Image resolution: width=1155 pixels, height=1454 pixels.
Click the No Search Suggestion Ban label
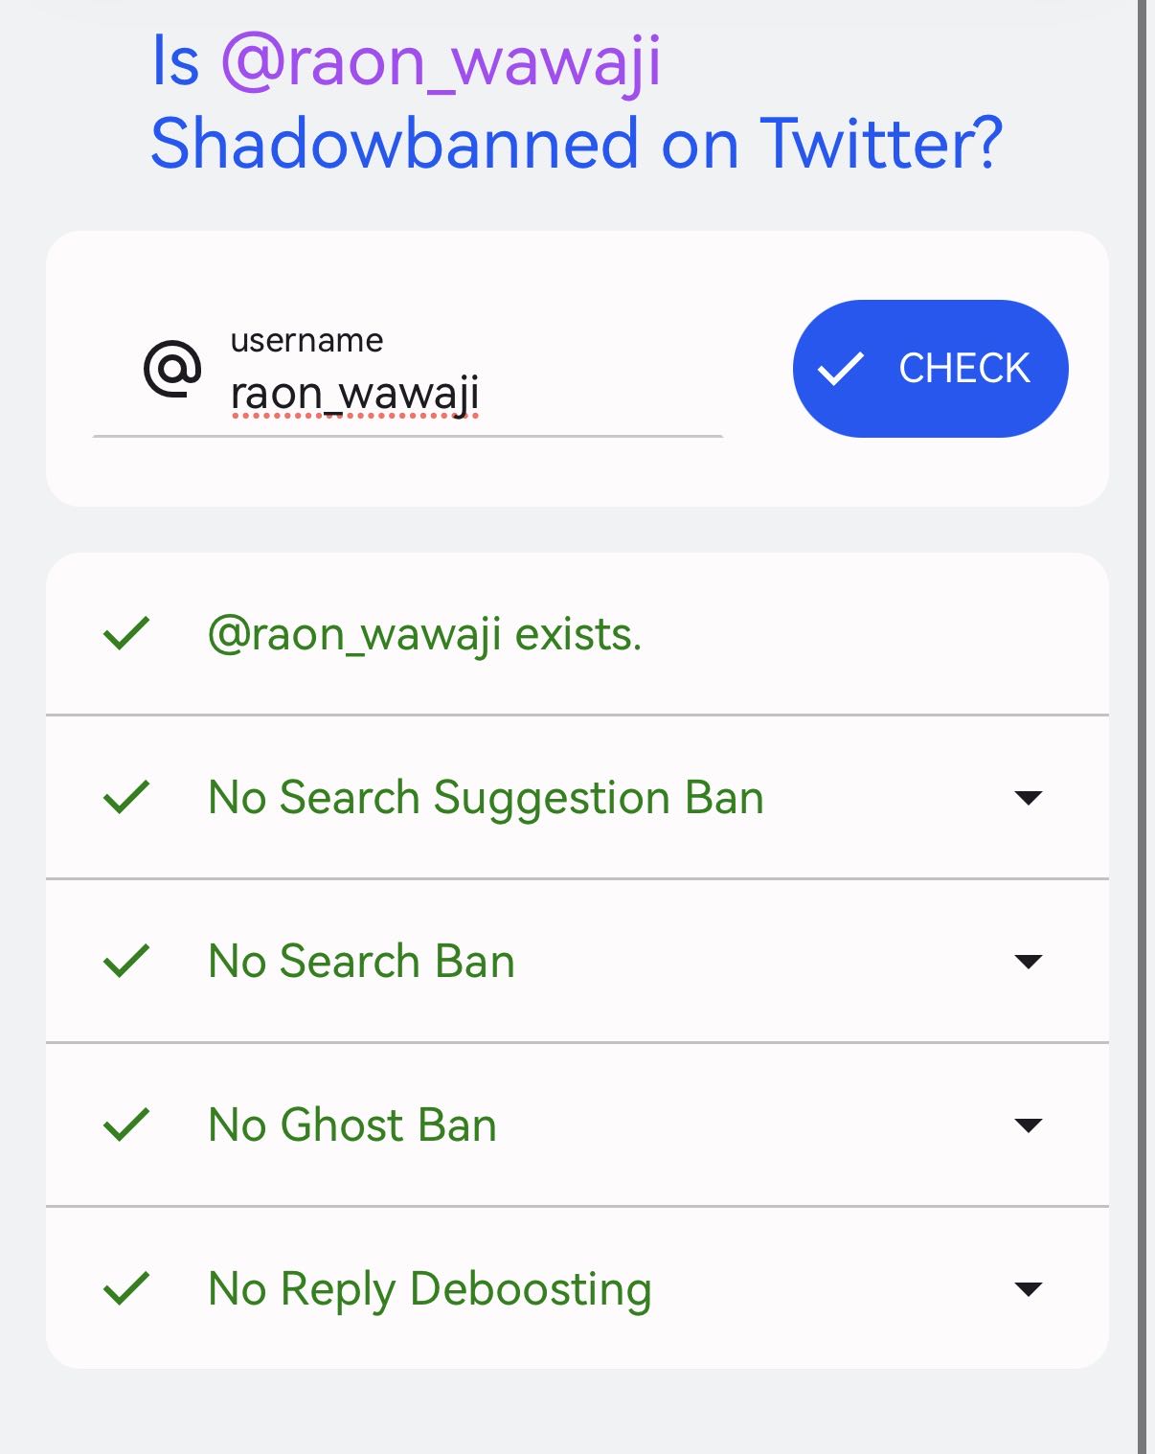tap(486, 798)
